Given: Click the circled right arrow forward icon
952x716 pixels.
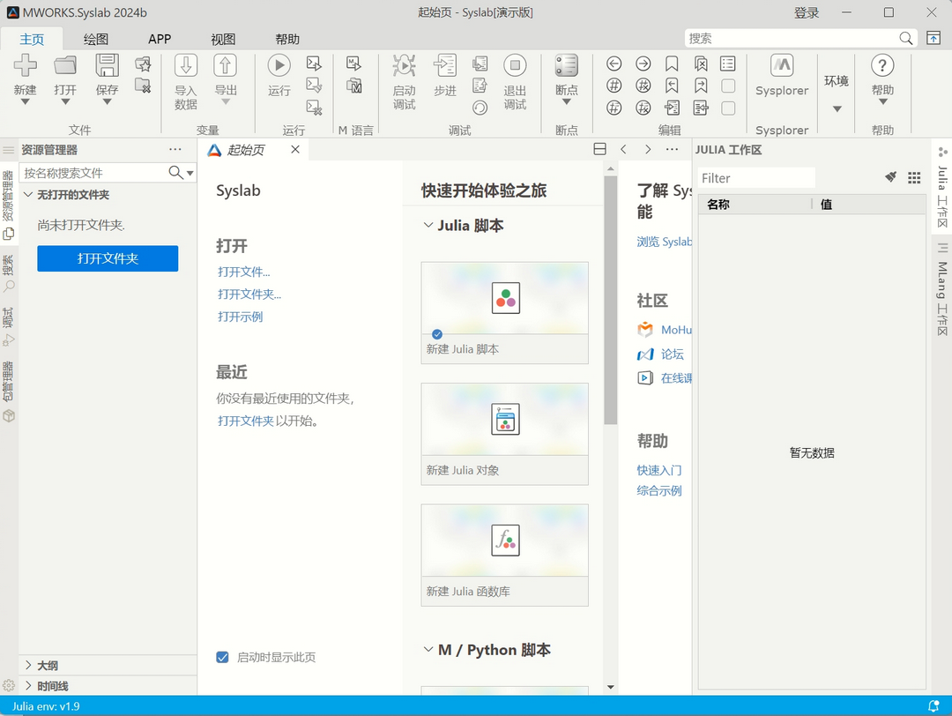Looking at the screenshot, I should (x=643, y=63).
